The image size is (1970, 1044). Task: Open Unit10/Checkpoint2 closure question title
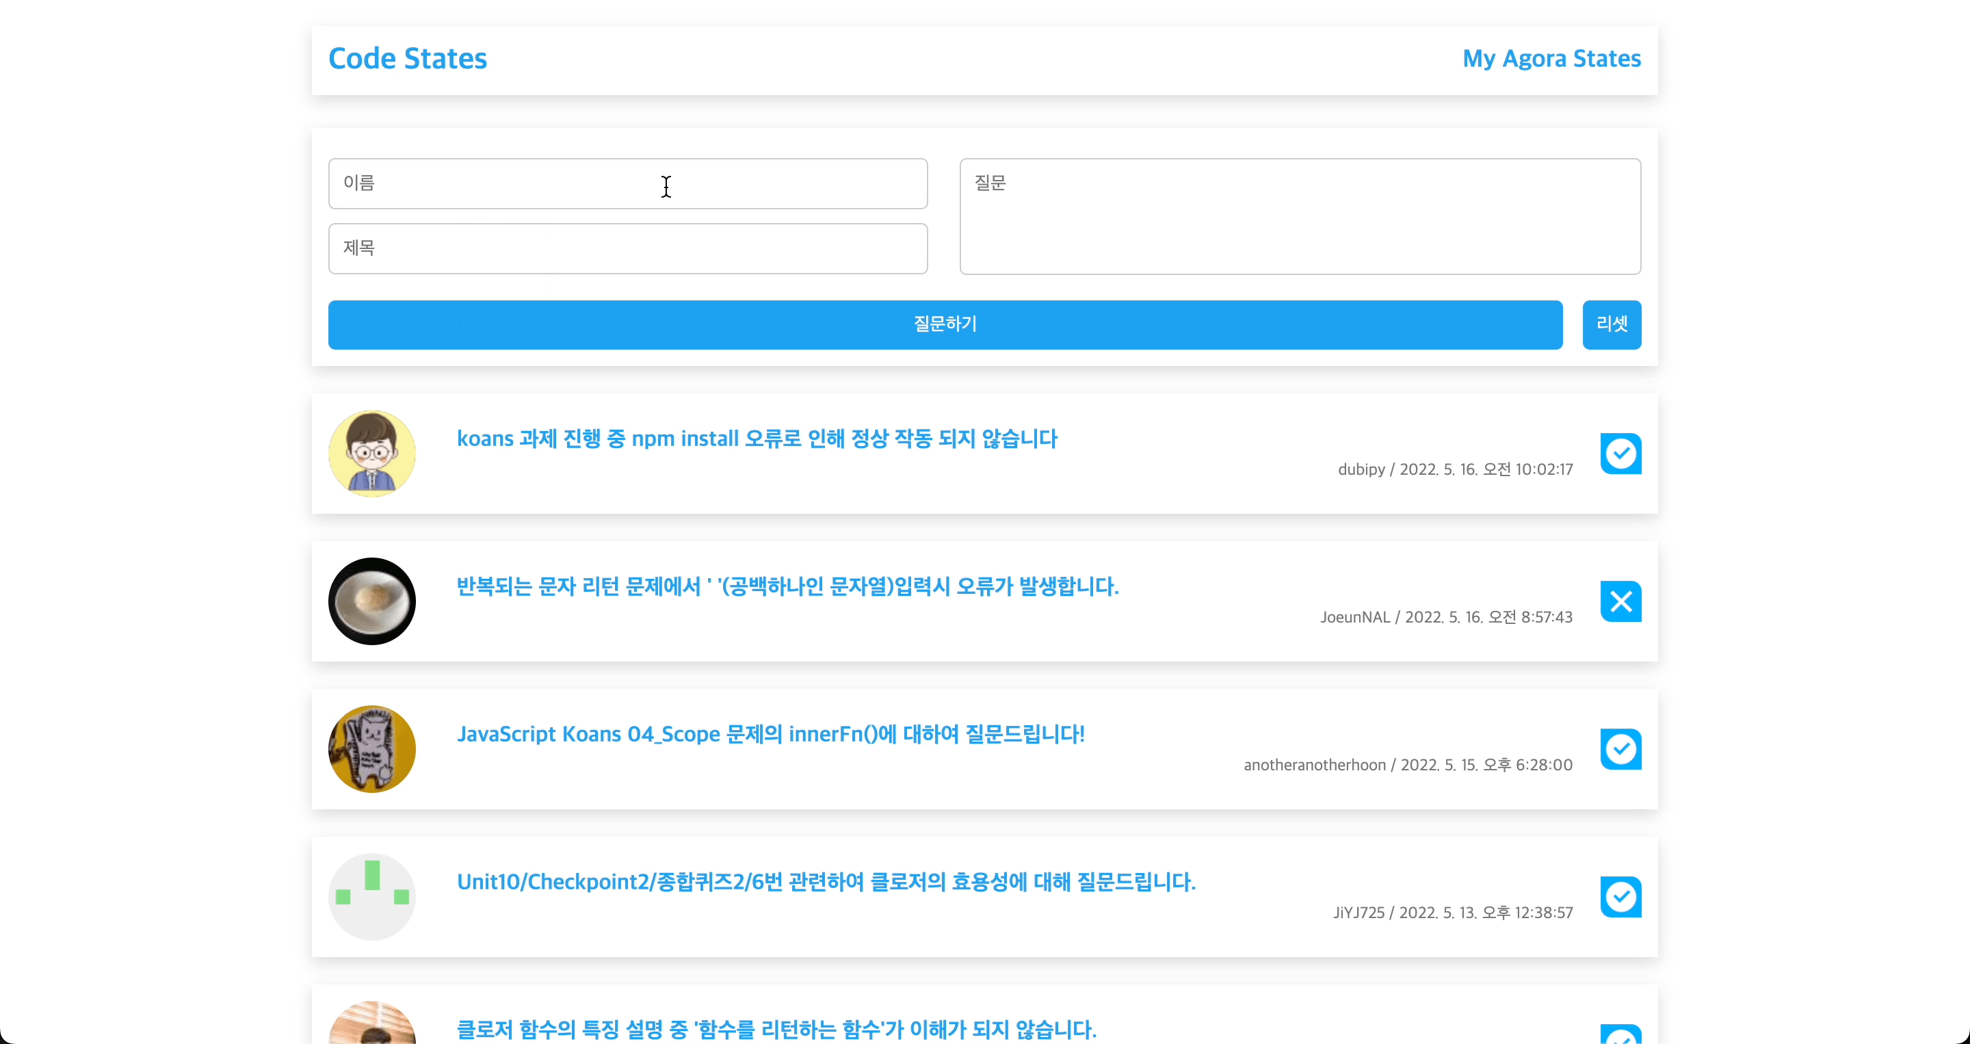pos(825,881)
